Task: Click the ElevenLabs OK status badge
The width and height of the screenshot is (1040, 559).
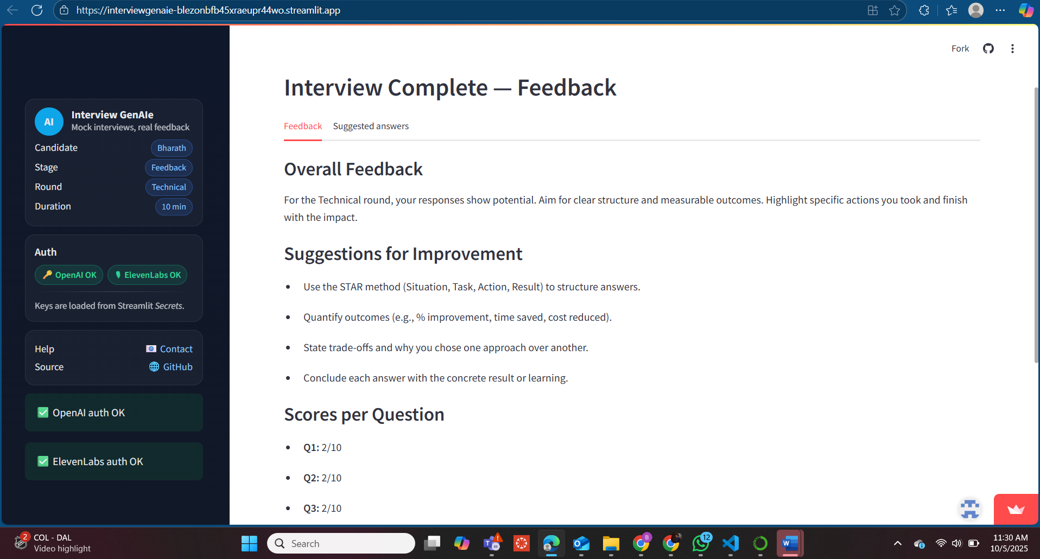Action: [148, 275]
